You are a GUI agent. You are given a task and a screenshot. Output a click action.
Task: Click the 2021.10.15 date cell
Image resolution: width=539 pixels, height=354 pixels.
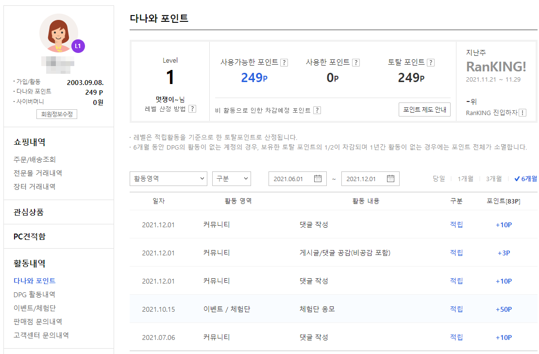(x=158, y=309)
